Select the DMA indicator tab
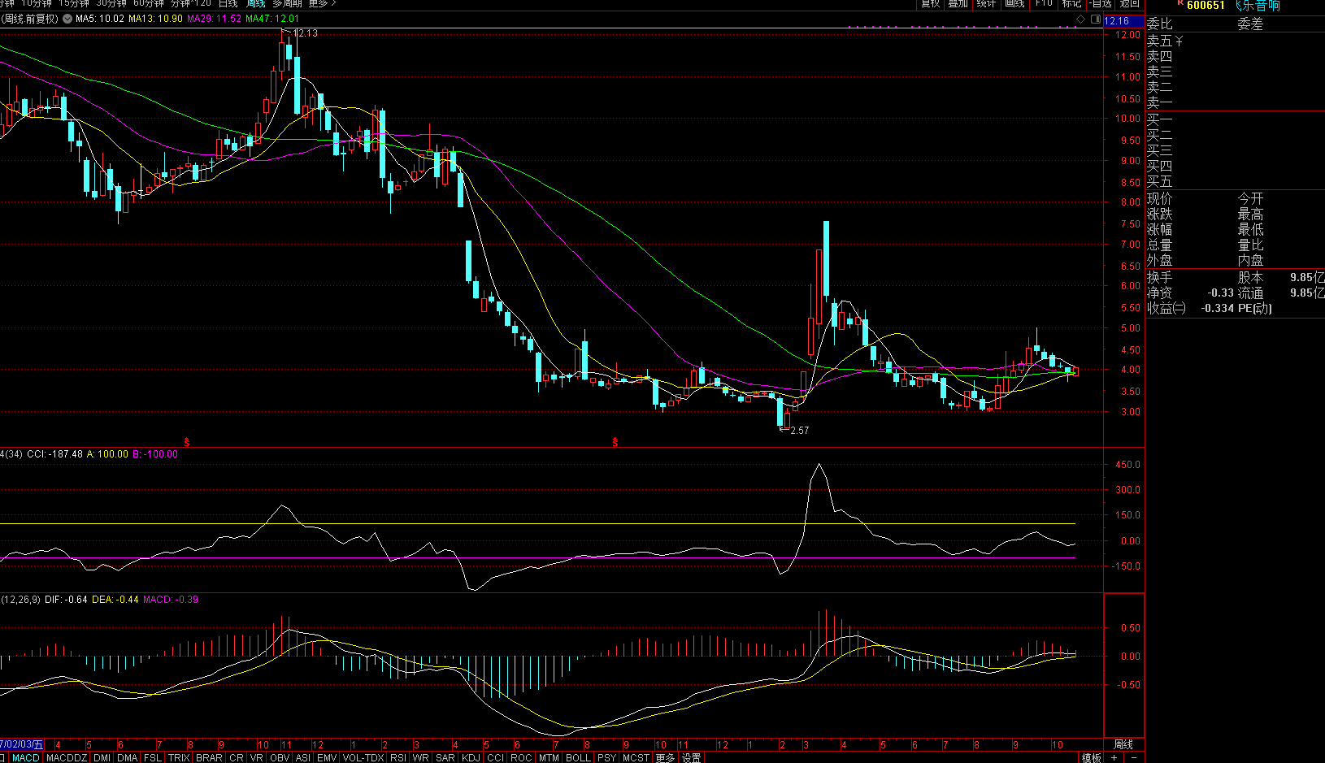 (127, 757)
